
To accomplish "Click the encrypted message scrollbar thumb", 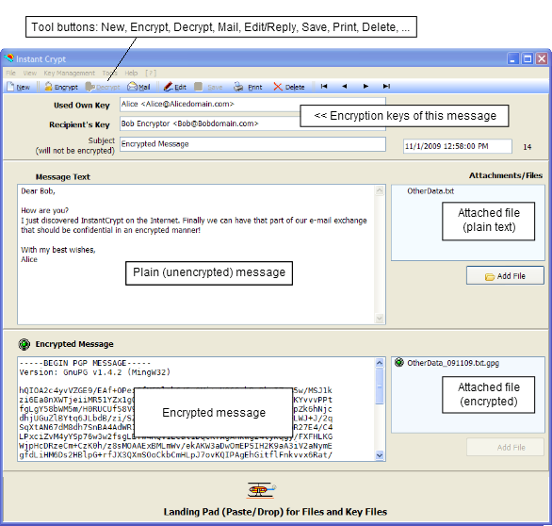I will (x=380, y=386).
